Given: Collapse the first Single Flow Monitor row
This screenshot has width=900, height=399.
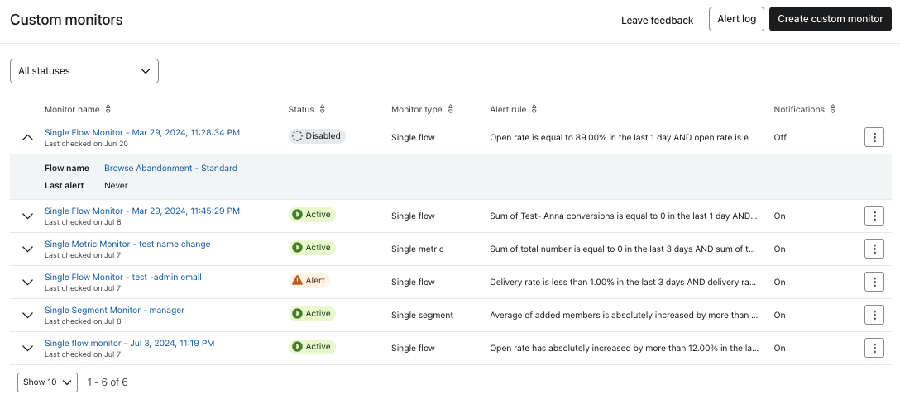Looking at the screenshot, I should click(27, 137).
